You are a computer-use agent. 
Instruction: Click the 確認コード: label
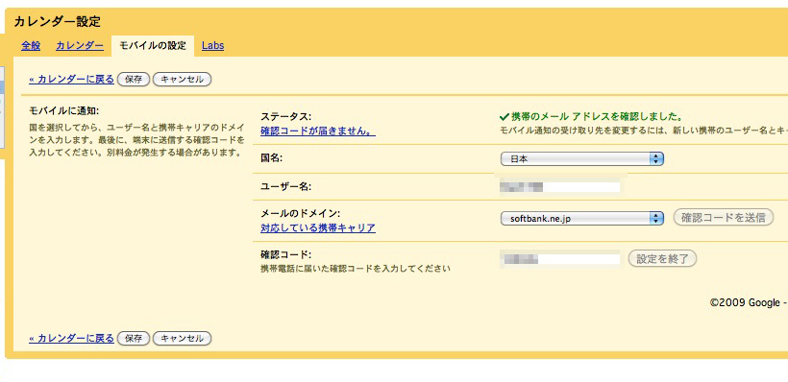click(x=286, y=253)
